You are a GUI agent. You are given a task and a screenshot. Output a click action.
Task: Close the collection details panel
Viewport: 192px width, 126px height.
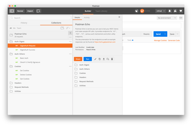point(119,17)
